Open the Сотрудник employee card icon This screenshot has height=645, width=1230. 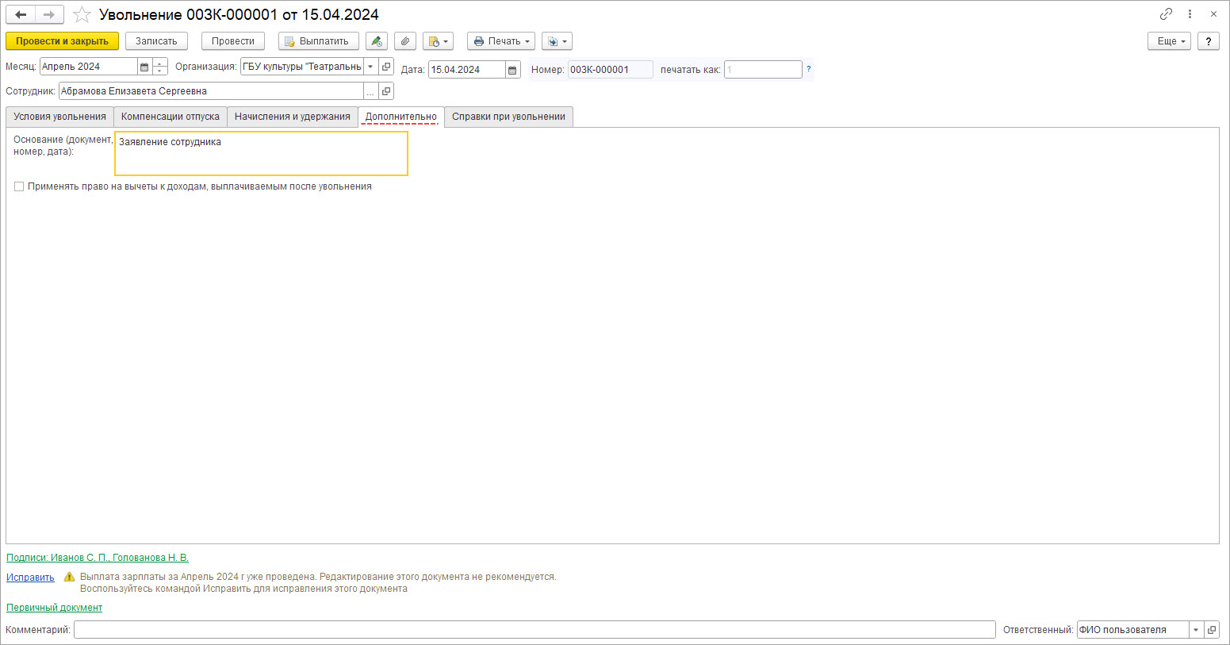pos(386,91)
